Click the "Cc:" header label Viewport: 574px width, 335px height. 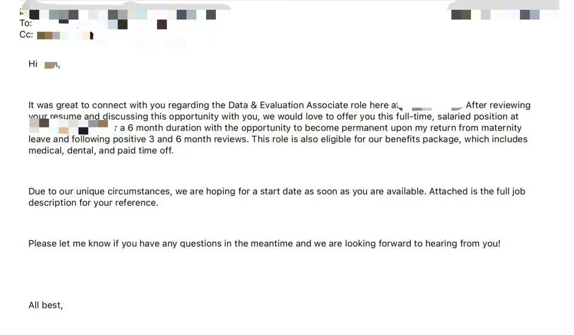pos(26,35)
